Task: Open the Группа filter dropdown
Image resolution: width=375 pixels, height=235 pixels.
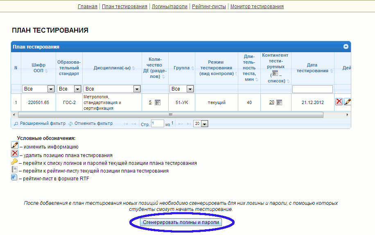Action: pyautogui.click(x=190, y=89)
